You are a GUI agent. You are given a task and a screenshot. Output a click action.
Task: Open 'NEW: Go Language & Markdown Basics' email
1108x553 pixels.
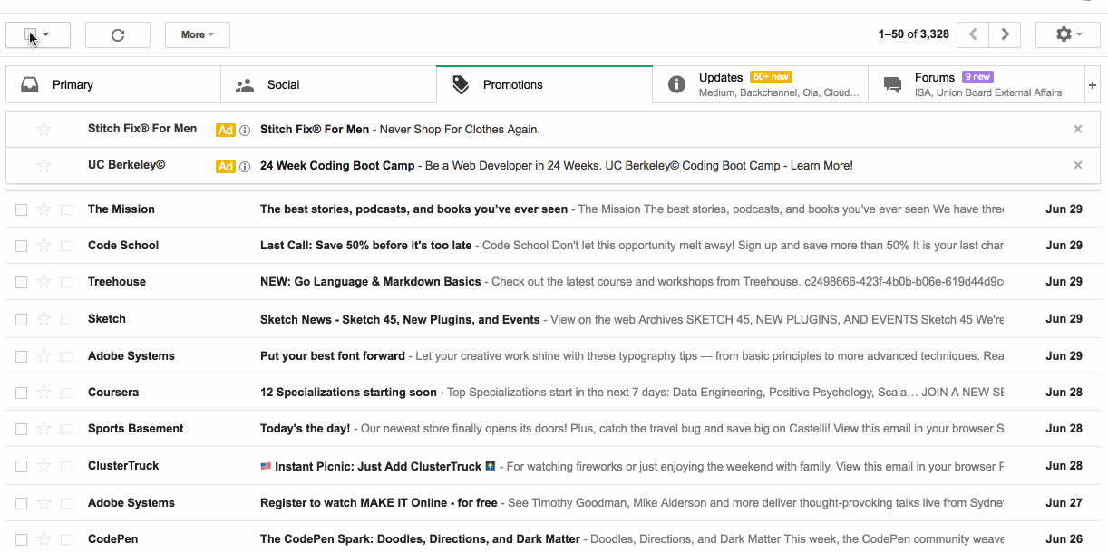click(x=553, y=282)
